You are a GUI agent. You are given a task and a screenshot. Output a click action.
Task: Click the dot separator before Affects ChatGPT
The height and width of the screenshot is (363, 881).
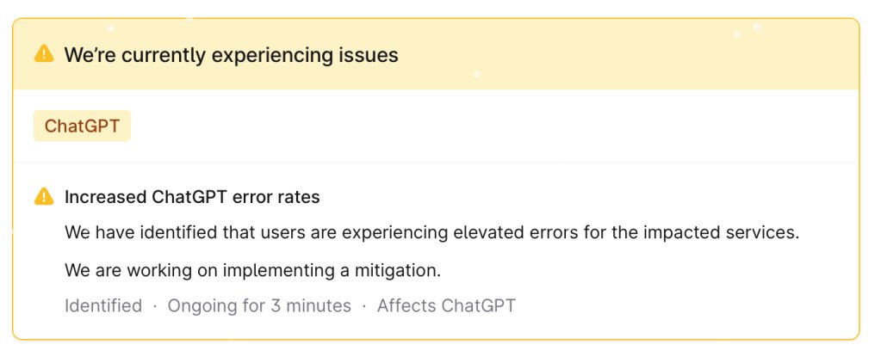364,305
